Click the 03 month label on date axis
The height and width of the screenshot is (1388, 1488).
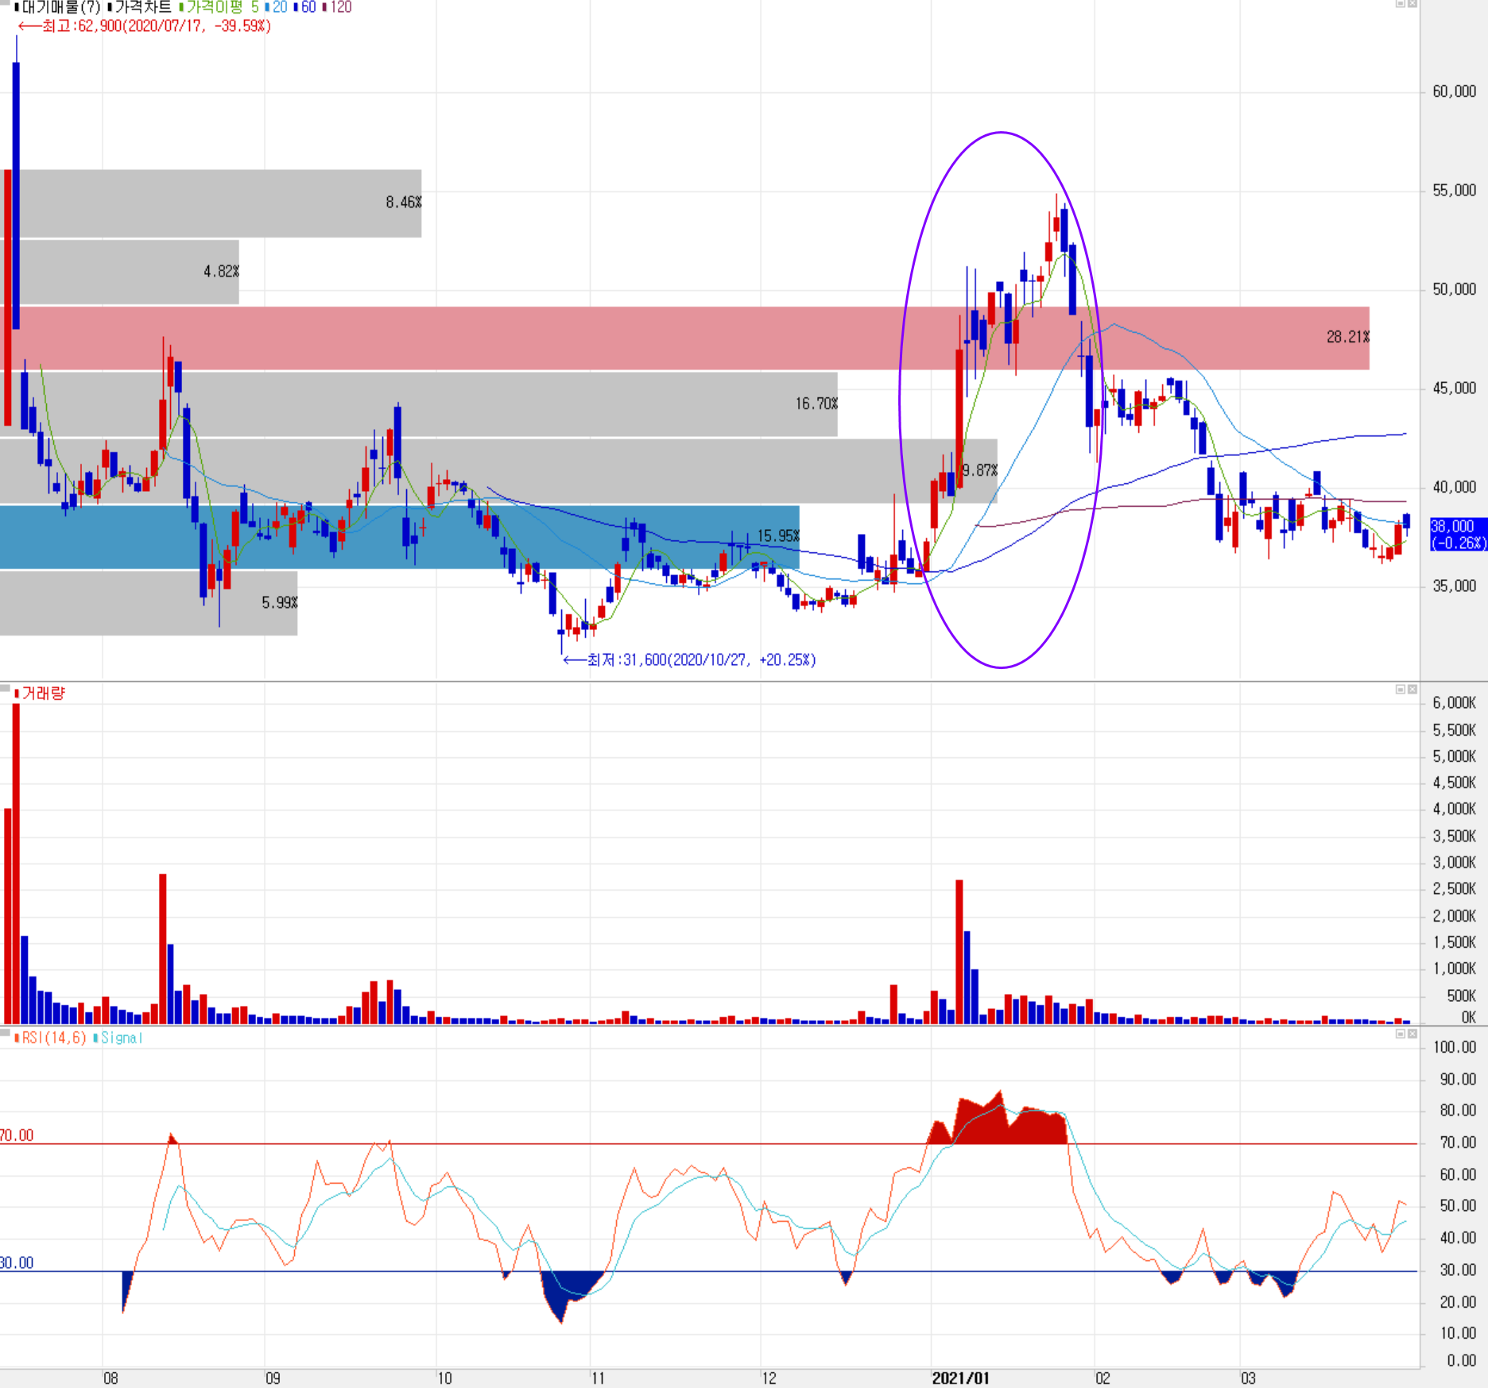pos(1248,1378)
